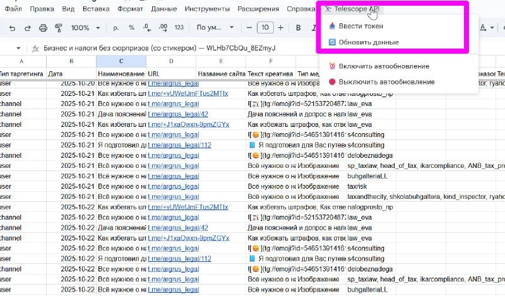Print the spreadsheet
Screen dimensions: 505x296
coord(43,28)
